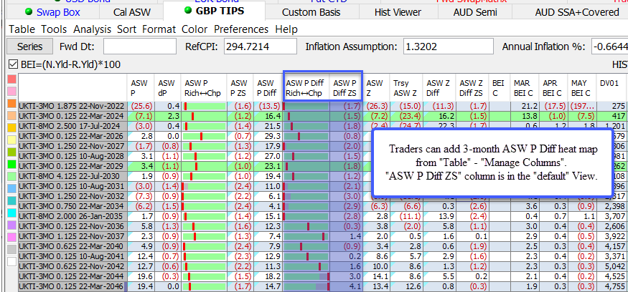The height and width of the screenshot is (292, 628).
Task: Open the Help menu
Action: coord(286,29)
